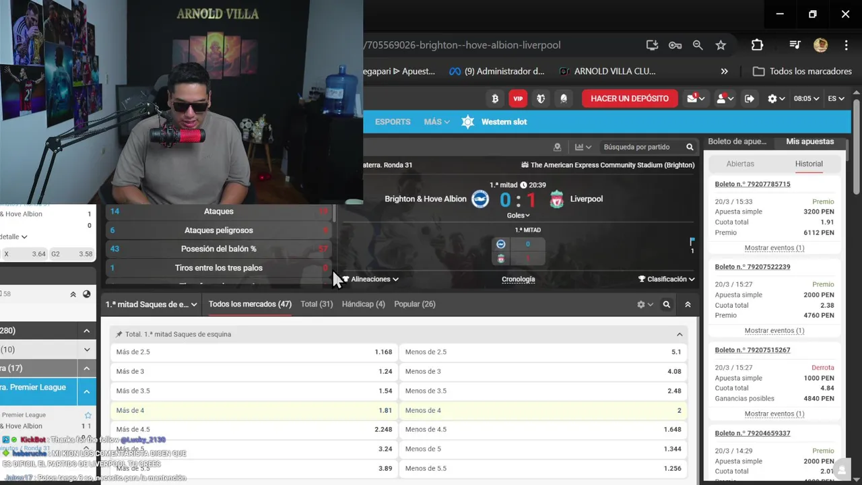Click the logout arrow icon
This screenshot has height=485, width=862.
click(x=750, y=98)
